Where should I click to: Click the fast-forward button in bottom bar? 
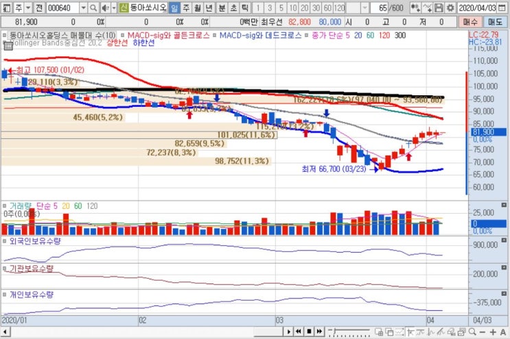(319, 331)
